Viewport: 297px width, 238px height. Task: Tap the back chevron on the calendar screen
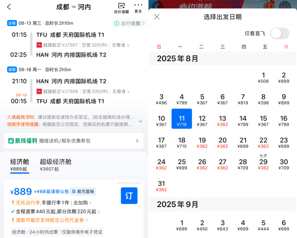(157, 5)
